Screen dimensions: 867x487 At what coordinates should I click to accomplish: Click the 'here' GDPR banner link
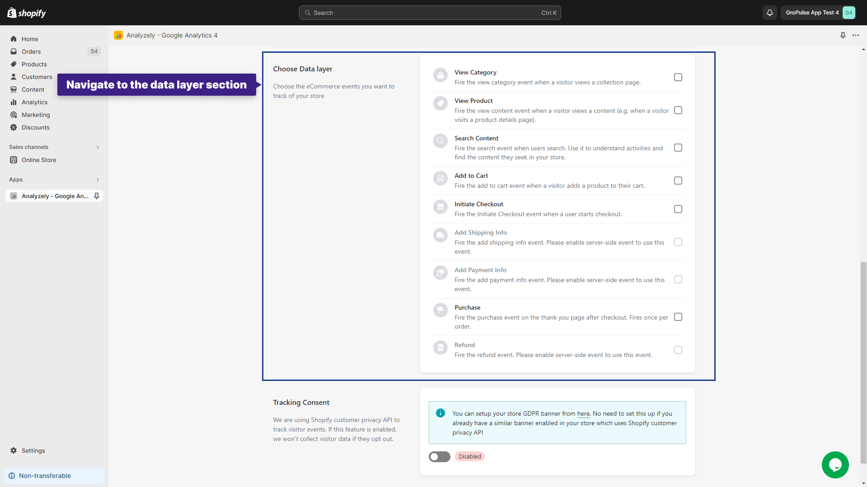[x=583, y=413]
